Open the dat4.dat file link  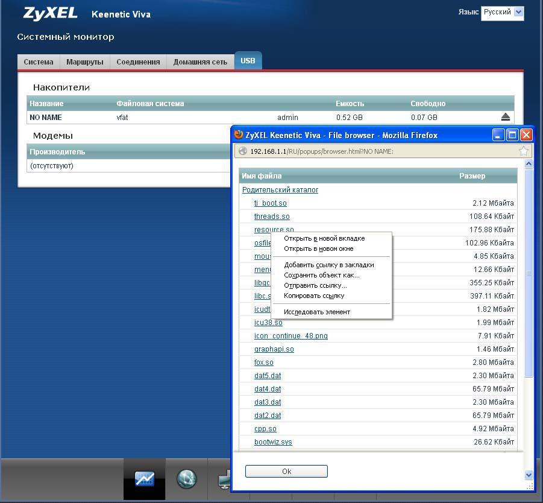[x=268, y=389]
